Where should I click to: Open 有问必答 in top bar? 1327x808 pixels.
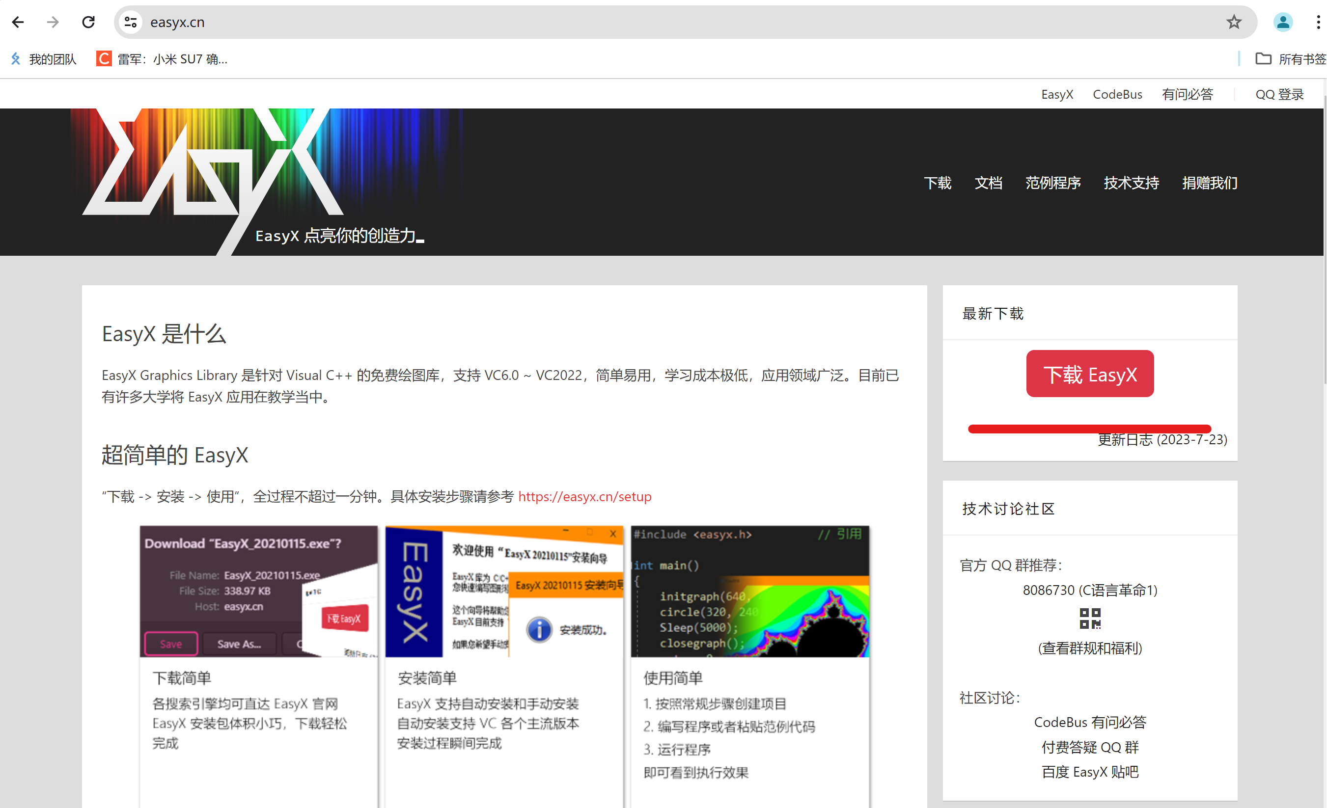(1188, 94)
